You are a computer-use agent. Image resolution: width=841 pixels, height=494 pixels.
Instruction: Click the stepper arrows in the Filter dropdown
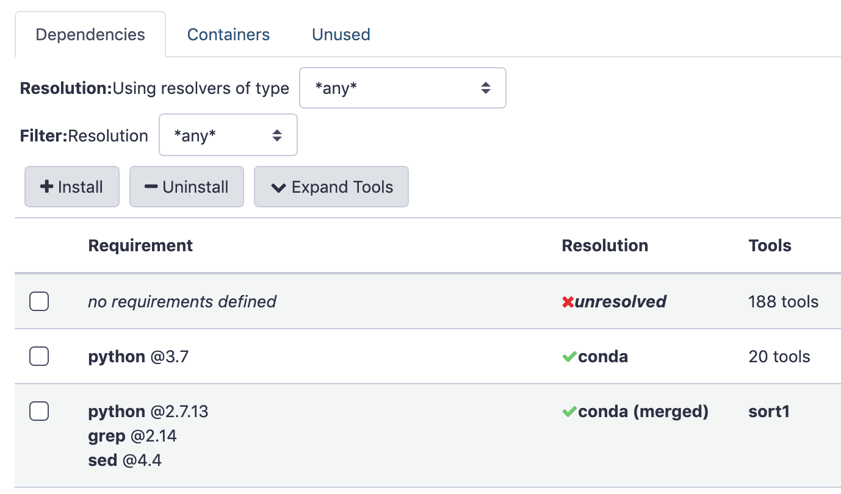[x=278, y=135]
